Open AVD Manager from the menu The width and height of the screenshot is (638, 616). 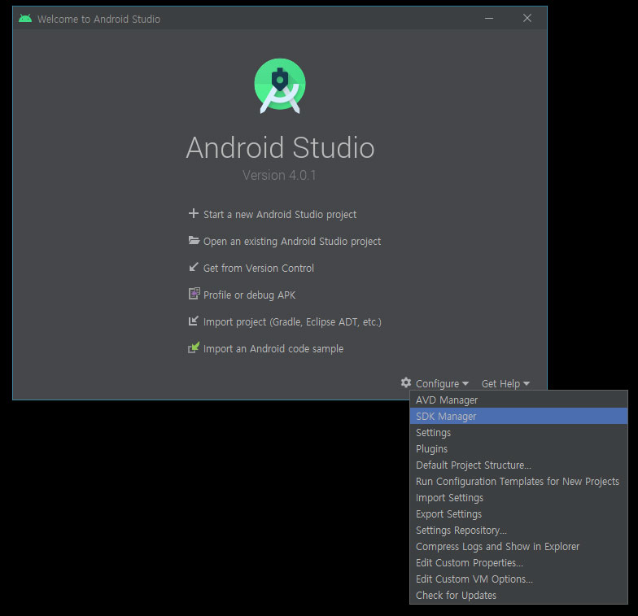click(x=518, y=400)
